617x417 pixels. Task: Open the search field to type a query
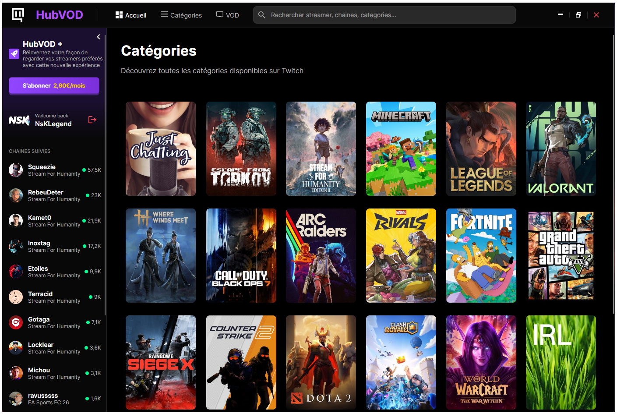384,14
